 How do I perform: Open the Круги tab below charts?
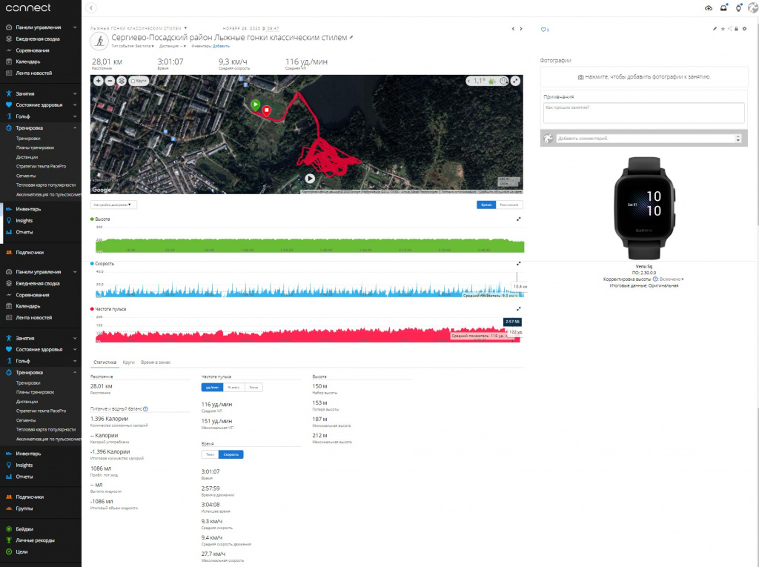click(x=128, y=362)
